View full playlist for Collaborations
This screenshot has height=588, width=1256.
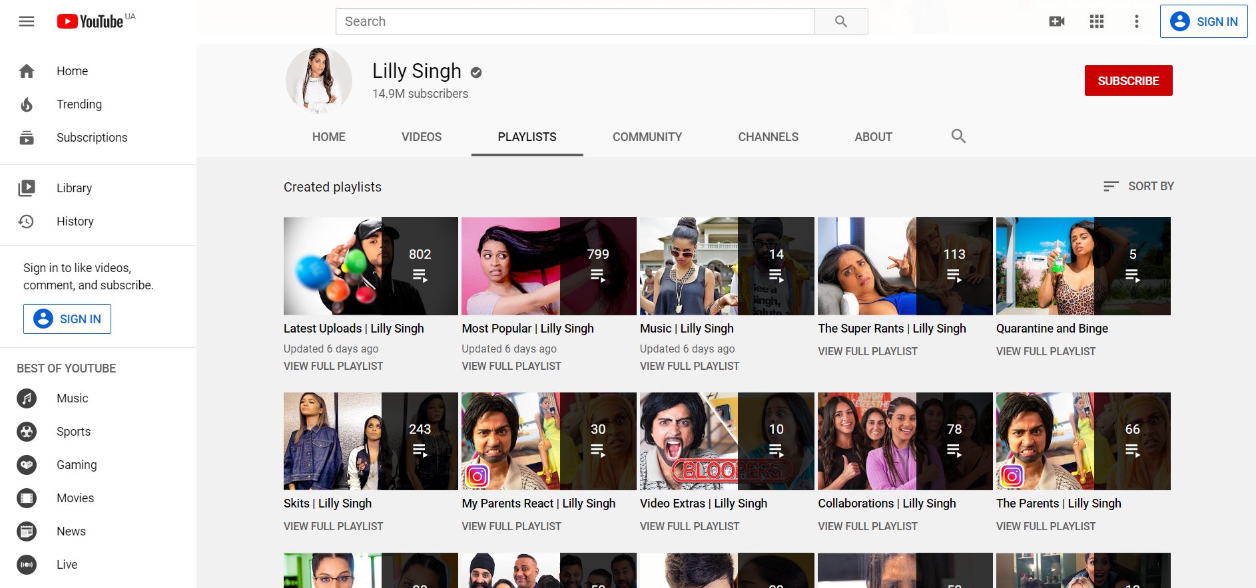pos(868,526)
